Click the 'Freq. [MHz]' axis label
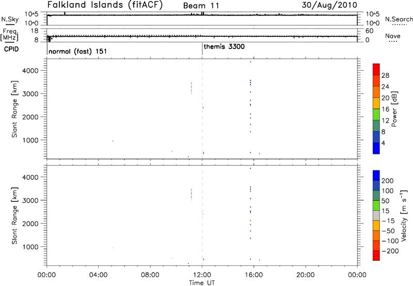Image resolution: width=413 pixels, height=286 pixels. coord(10,35)
